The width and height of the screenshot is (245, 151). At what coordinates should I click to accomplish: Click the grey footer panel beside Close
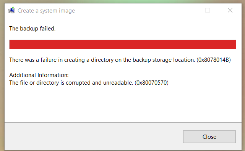click(94, 137)
